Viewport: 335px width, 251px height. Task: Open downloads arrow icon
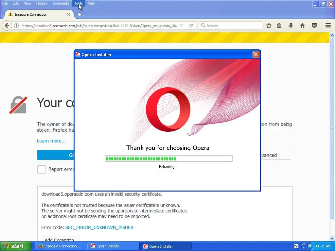tap(291, 25)
